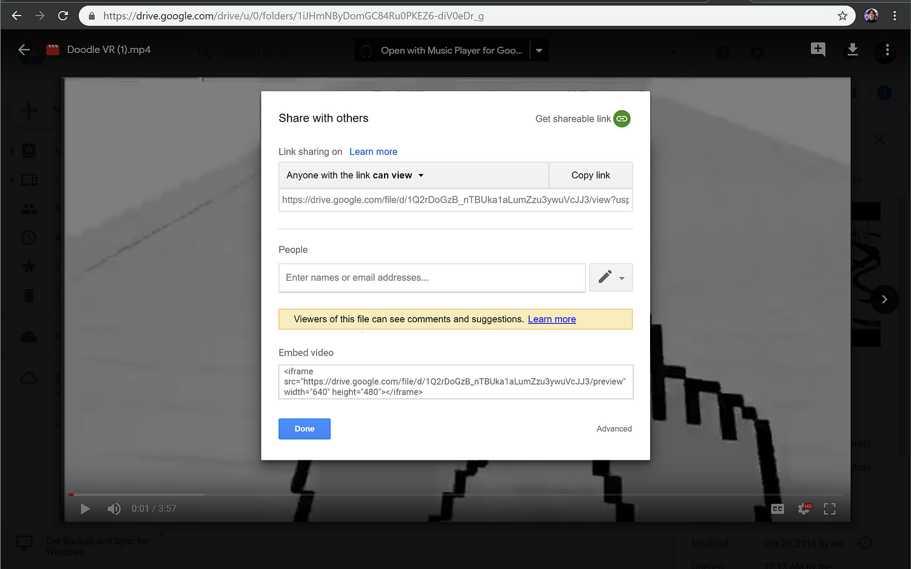Click the 'Enter names or email addresses' field
This screenshot has height=569, width=911.
click(x=432, y=277)
